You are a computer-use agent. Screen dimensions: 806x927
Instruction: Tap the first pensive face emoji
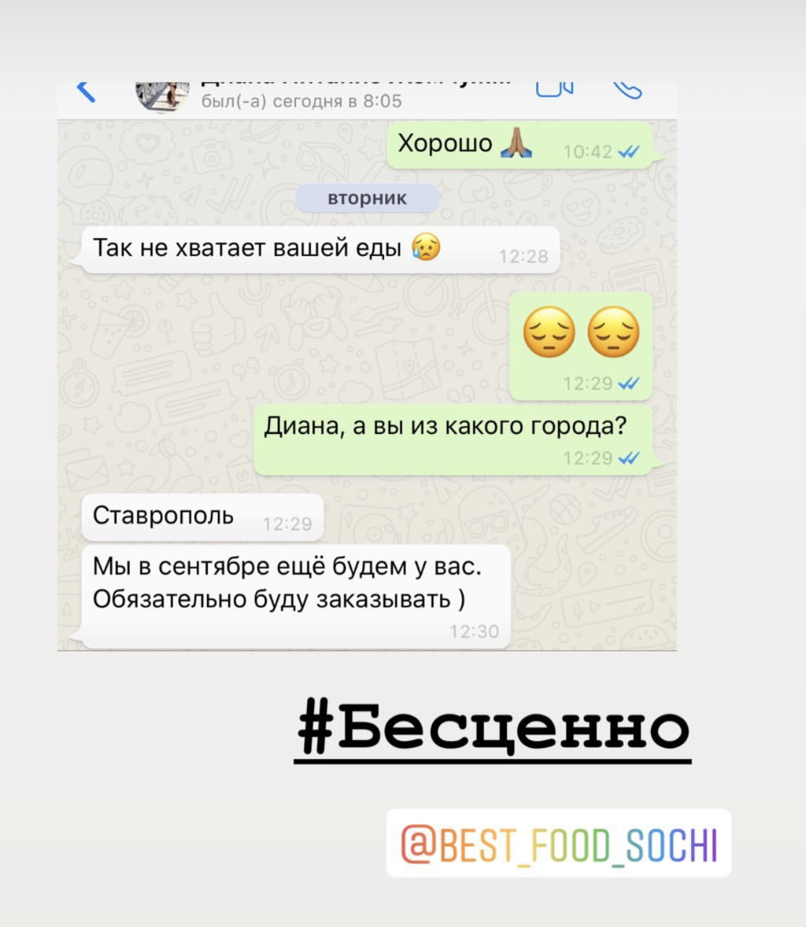(549, 331)
